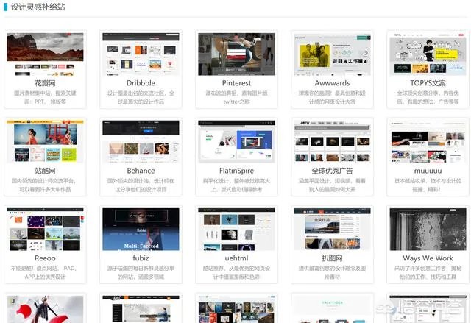Click the fubiz preview image
The width and height of the screenshot is (471, 323).
(141, 229)
